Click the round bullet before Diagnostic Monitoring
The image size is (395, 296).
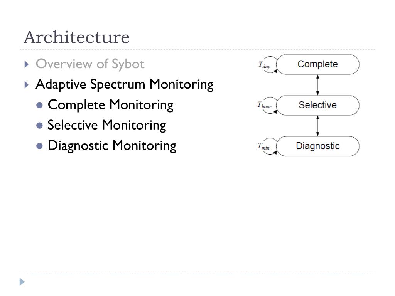tap(39, 146)
